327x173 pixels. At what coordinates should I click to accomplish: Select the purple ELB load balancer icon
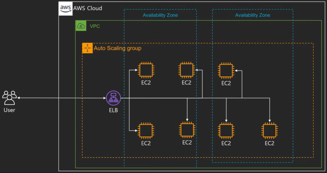pyautogui.click(x=113, y=98)
